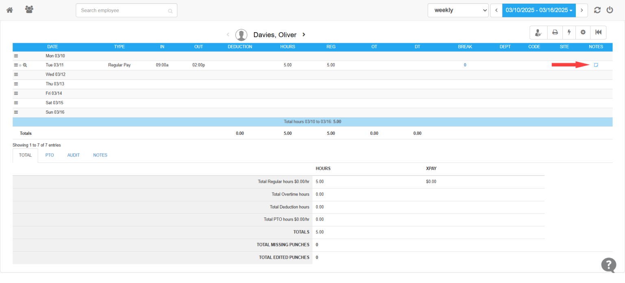
Task: Click the lightning quick-actions icon
Action: click(x=569, y=32)
